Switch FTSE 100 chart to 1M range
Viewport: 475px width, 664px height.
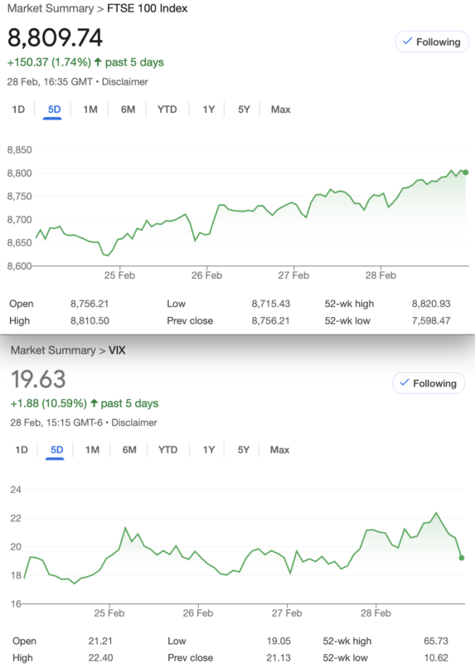90,110
